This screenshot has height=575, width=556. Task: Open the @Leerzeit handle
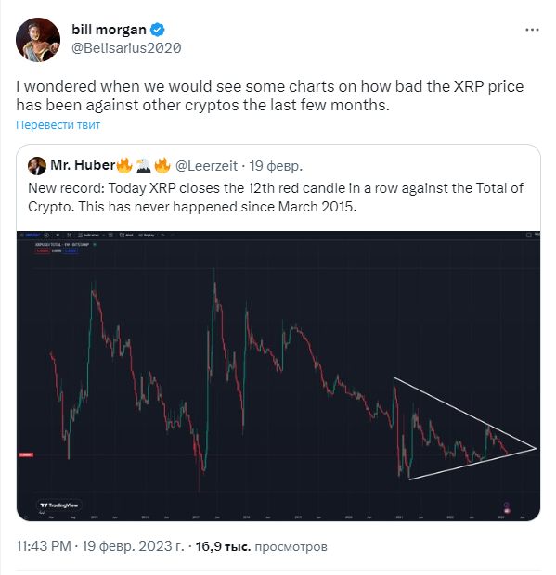click(x=206, y=166)
